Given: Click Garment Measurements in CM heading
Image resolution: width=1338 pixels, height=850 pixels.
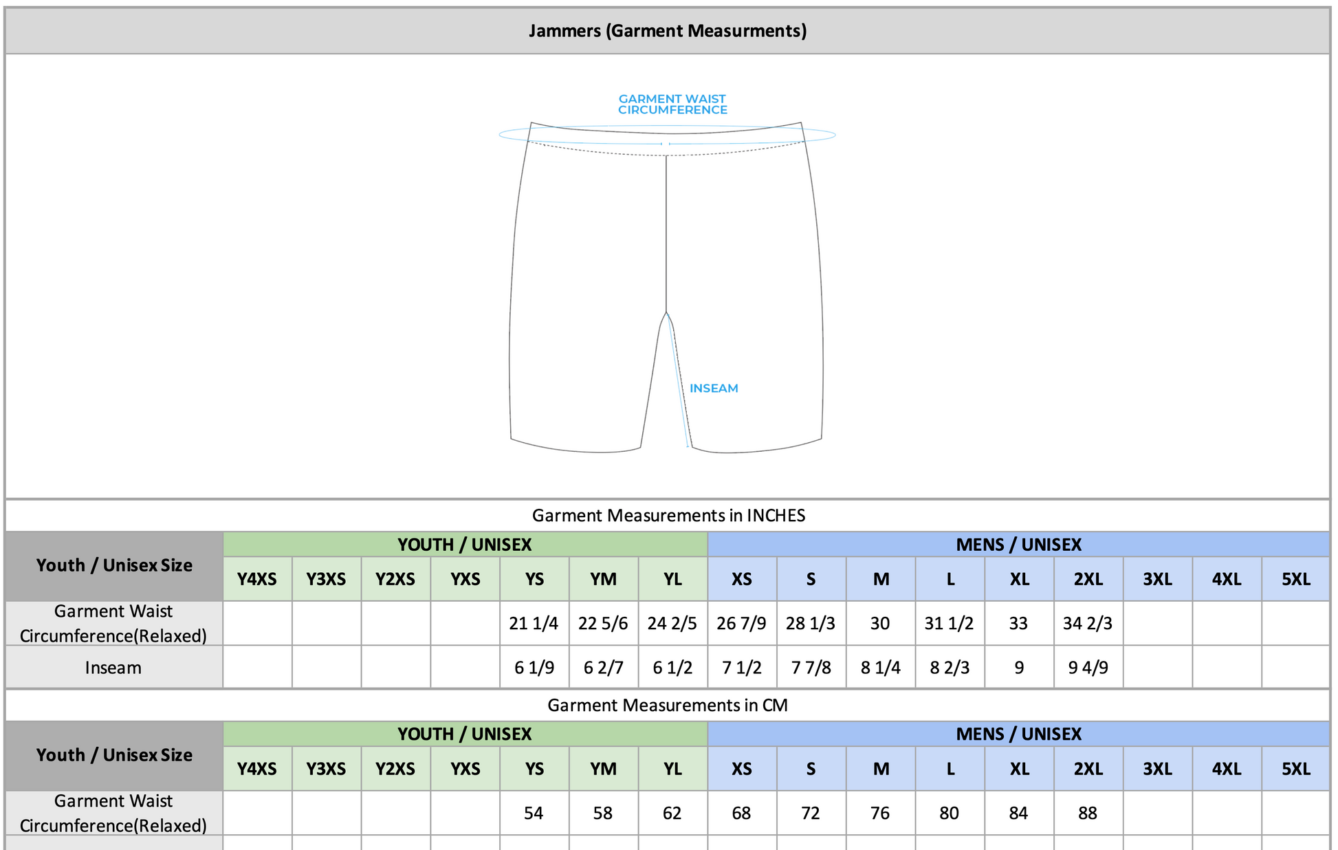Looking at the screenshot, I should tap(667, 706).
